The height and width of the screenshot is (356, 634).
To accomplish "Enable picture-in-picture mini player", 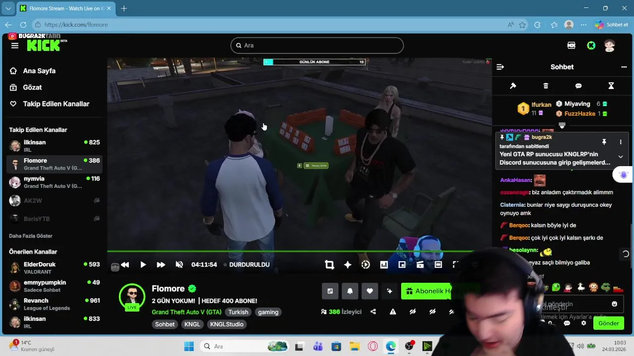I will pyautogui.click(x=402, y=265).
